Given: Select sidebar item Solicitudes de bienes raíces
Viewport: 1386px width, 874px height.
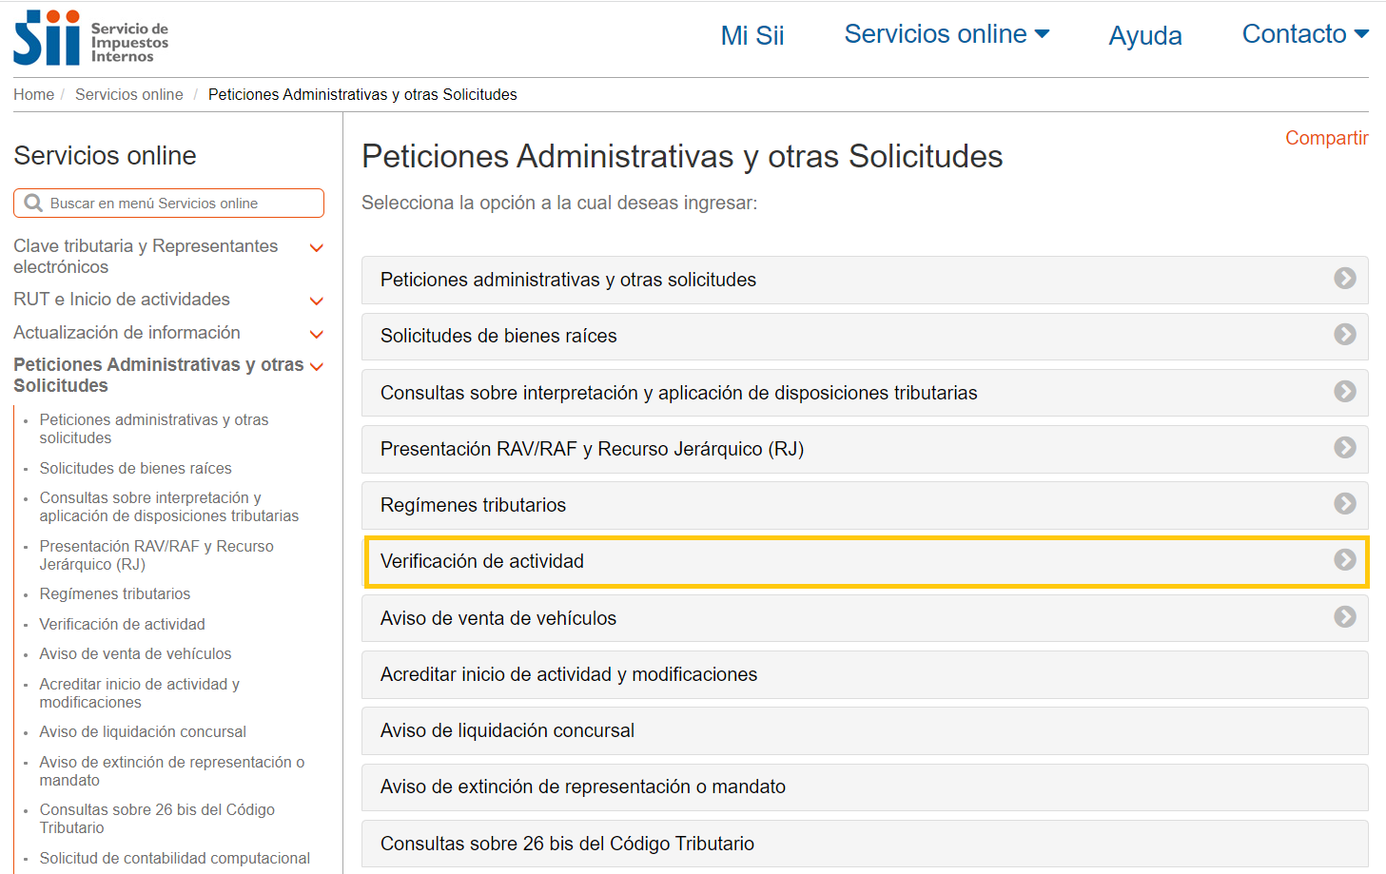Looking at the screenshot, I should 135,468.
